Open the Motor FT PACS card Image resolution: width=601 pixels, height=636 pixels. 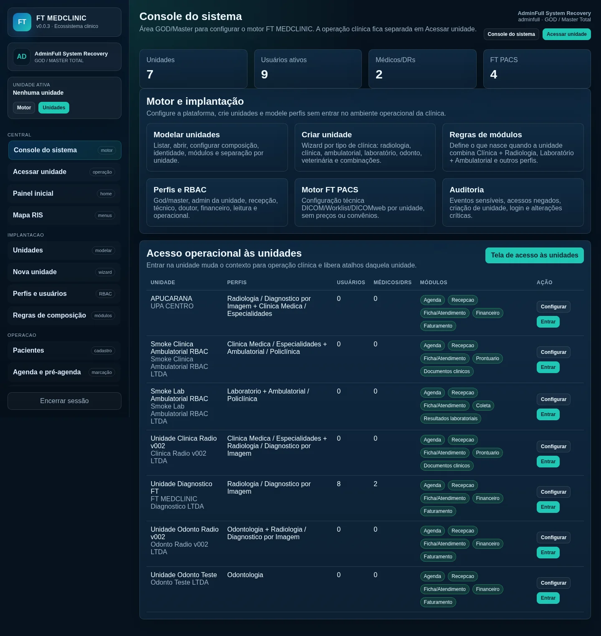click(365, 202)
